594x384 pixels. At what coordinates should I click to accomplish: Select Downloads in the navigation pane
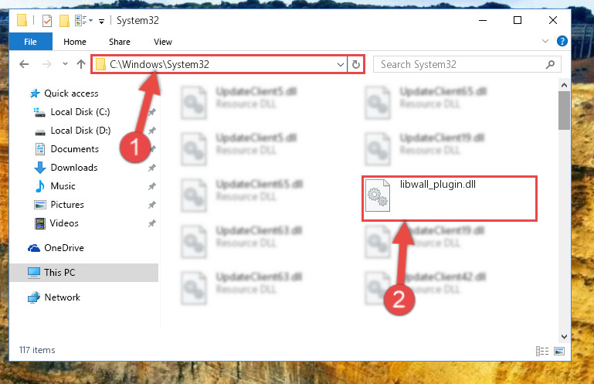[x=74, y=168]
